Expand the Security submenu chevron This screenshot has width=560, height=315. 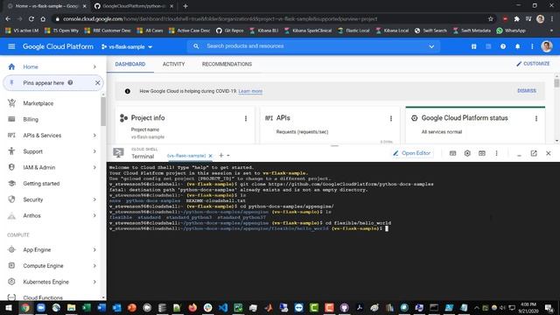[94, 199]
